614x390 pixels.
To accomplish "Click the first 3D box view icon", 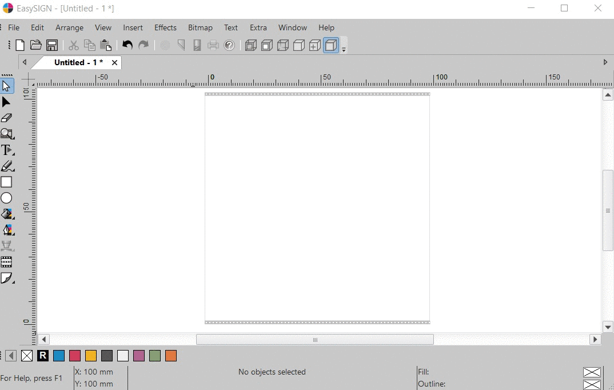I will tap(250, 45).
